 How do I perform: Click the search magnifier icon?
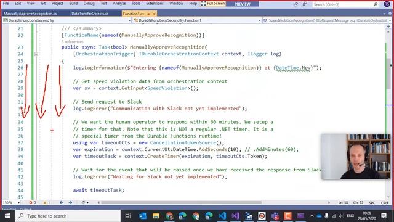376,4
